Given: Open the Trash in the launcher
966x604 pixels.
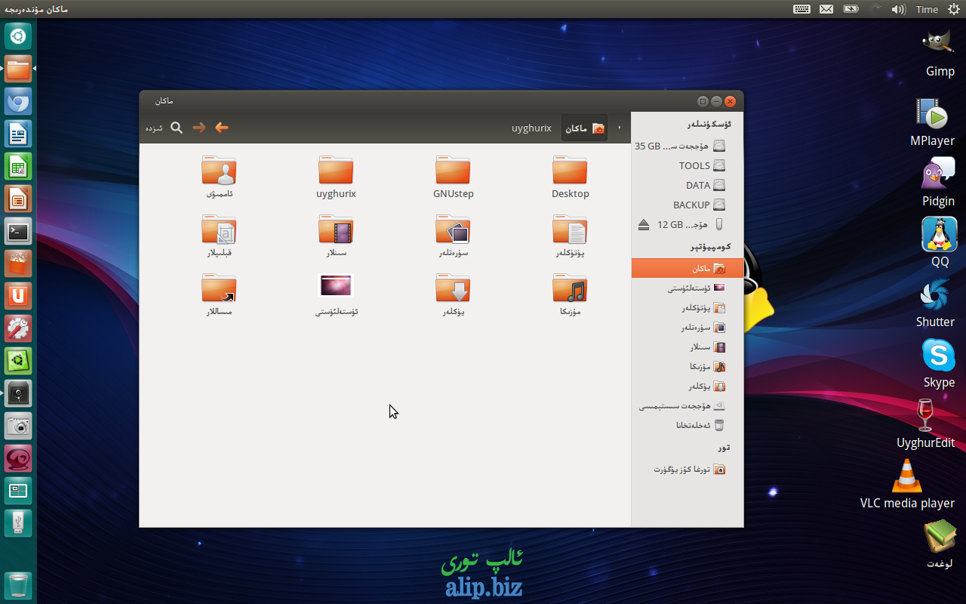Looking at the screenshot, I should tap(18, 585).
